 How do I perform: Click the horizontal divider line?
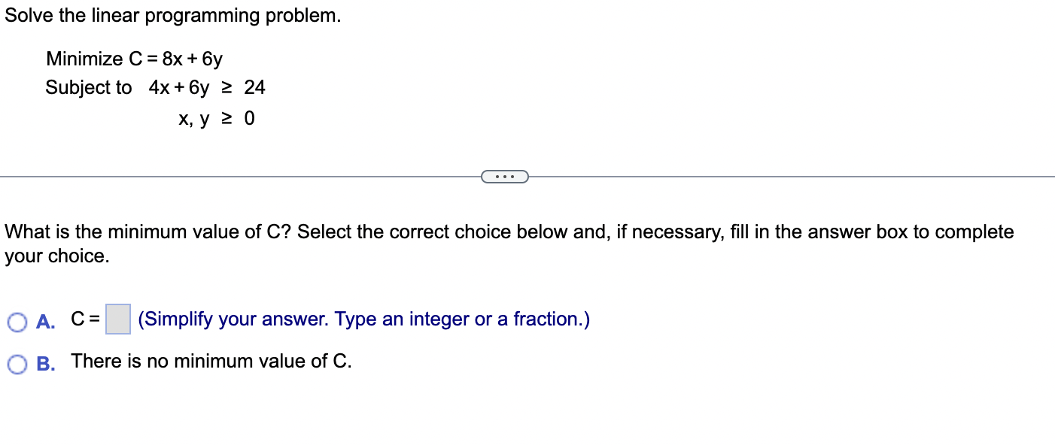[x=226, y=175]
